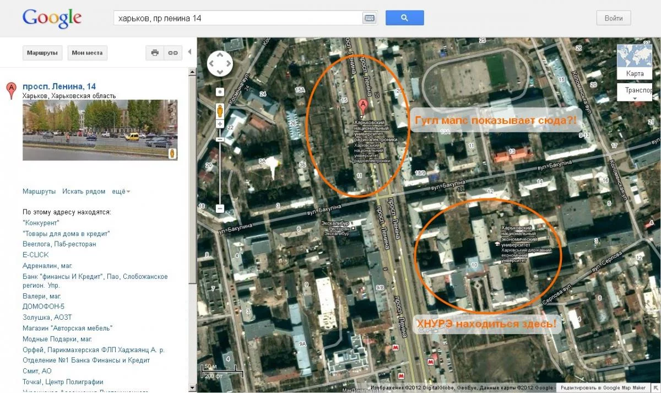661x393 pixels.
Task: Open the E-CLICK listing
Action: click(35, 255)
